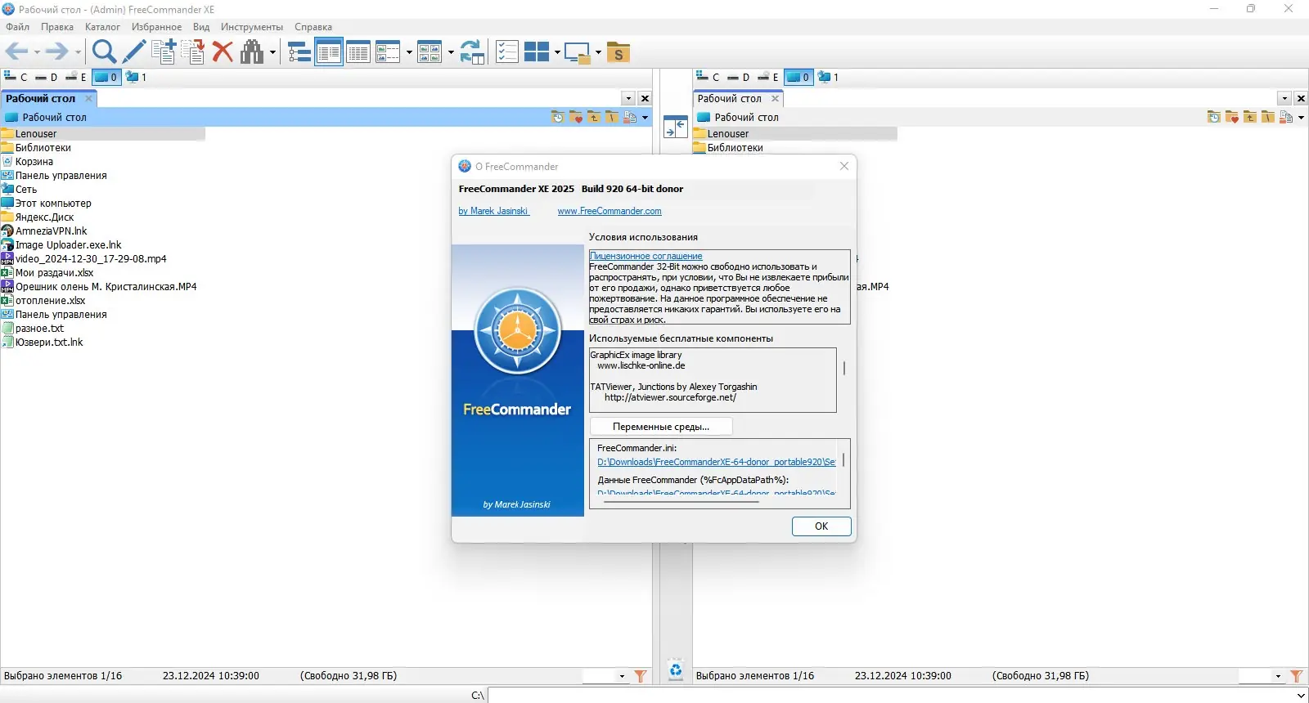Open left panel favorites heart folder icon
The width and height of the screenshot is (1309, 703).
coord(576,117)
